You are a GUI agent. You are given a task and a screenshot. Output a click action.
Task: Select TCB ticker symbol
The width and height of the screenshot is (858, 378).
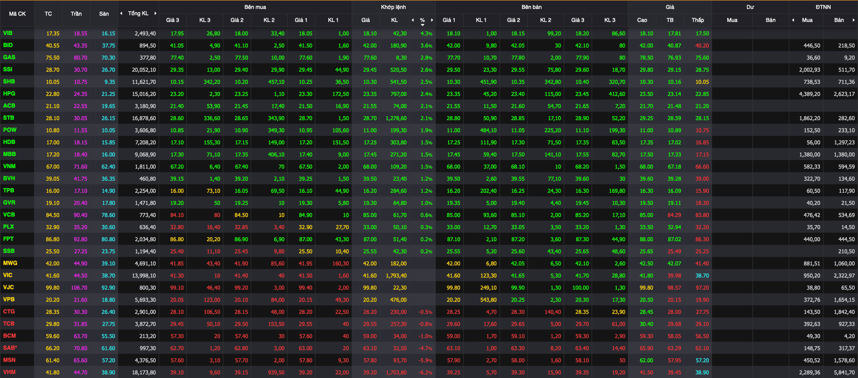(9, 324)
